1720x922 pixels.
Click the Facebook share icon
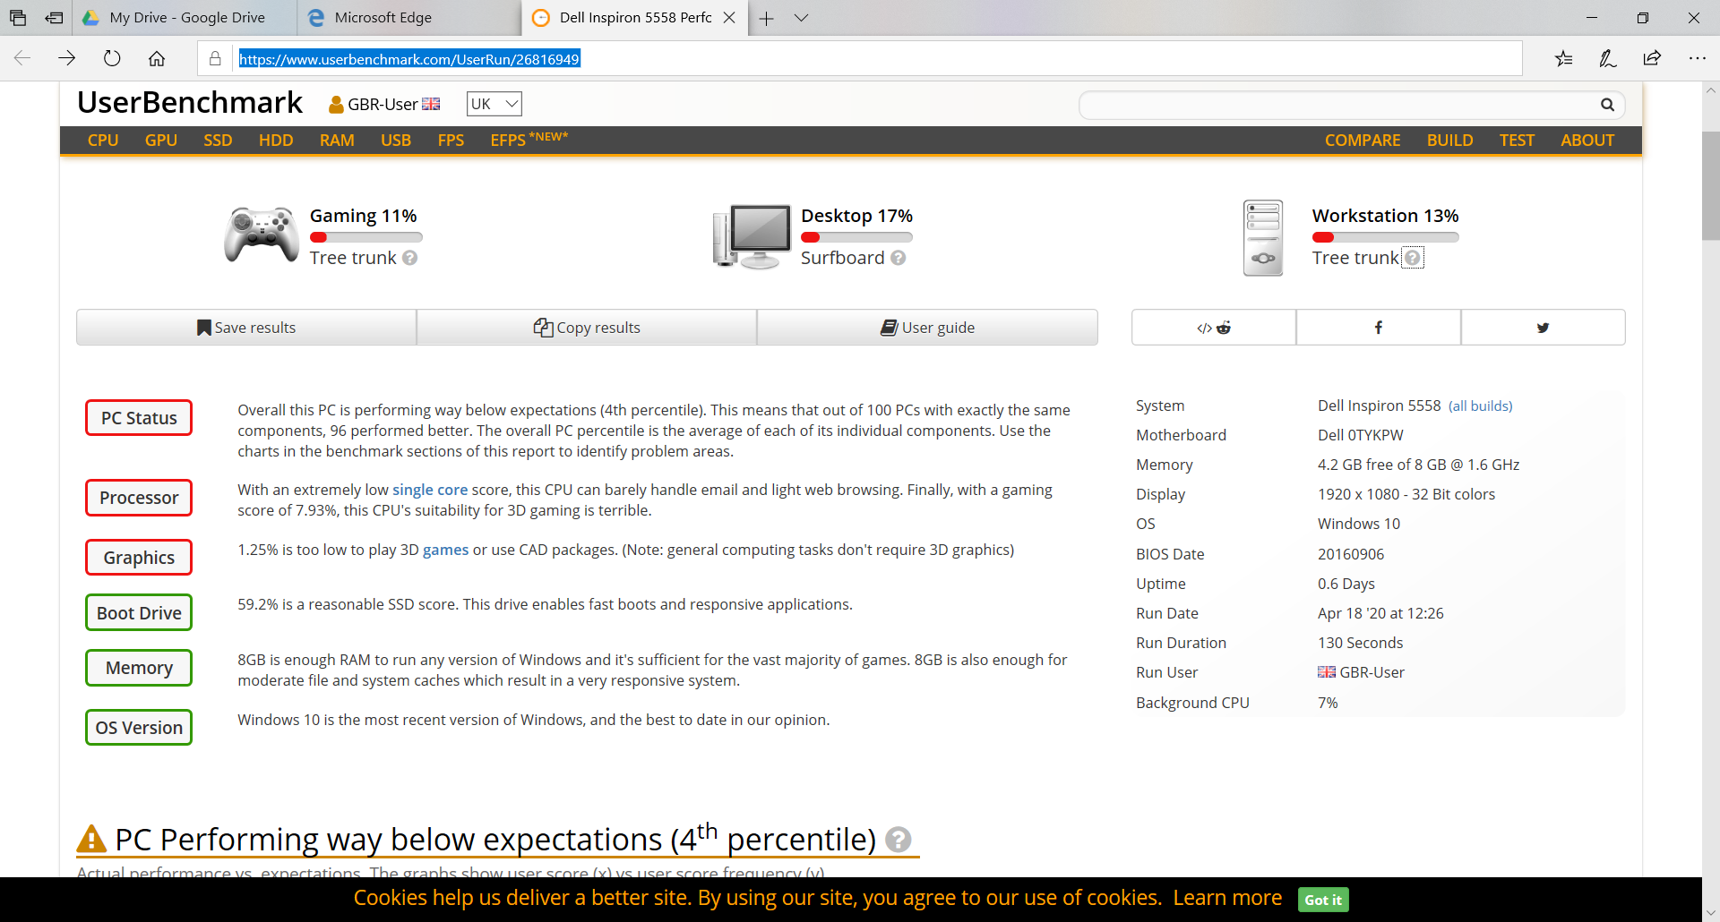[x=1378, y=328]
